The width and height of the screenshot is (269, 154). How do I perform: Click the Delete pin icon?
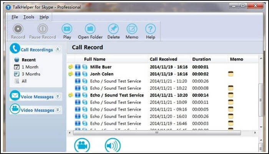coord(113,29)
